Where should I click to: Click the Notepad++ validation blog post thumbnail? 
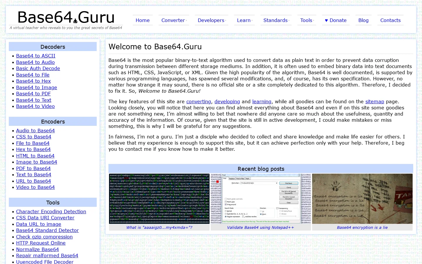(261, 199)
